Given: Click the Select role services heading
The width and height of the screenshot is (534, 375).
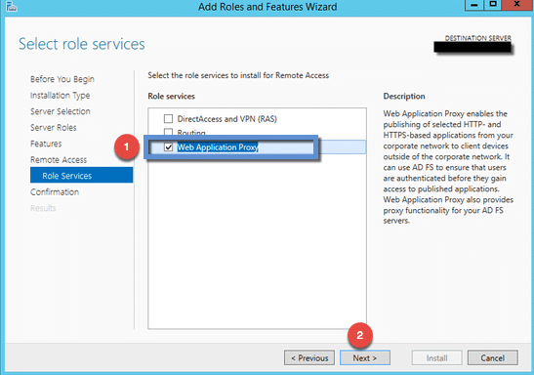Looking at the screenshot, I should 82,44.
